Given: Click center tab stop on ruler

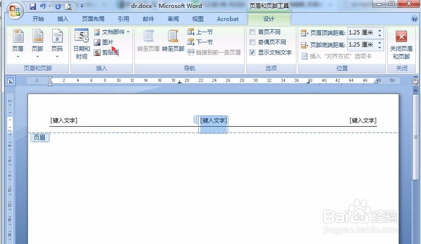Looking at the screenshot, I should [180, 82].
